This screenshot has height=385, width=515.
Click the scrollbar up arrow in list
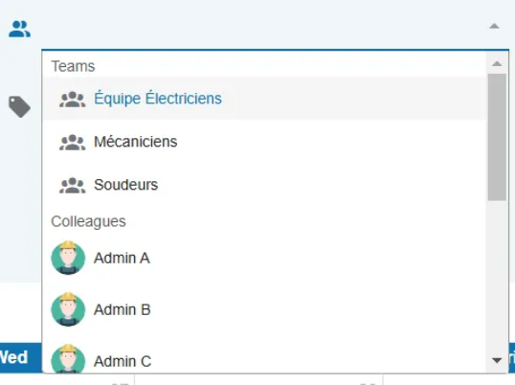[497, 63]
